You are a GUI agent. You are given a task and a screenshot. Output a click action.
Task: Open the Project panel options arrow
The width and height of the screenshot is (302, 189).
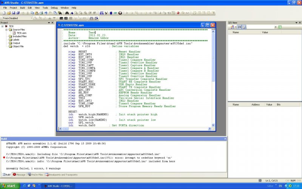49,23
